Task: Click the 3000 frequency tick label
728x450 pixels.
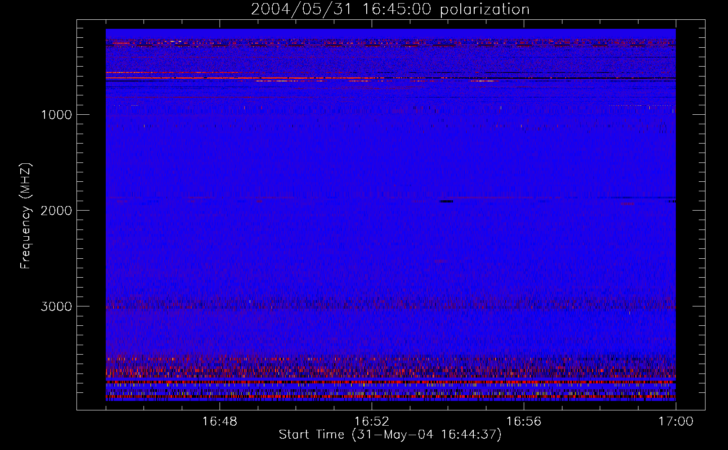Action: coord(56,306)
